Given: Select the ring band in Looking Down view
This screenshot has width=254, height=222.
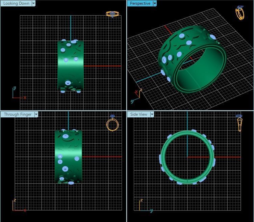Looking at the screenshot, I should [x=71, y=66].
